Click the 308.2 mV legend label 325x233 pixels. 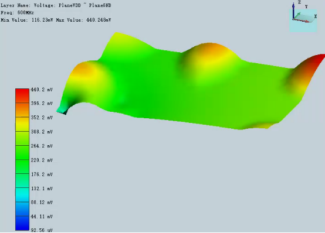42,132
